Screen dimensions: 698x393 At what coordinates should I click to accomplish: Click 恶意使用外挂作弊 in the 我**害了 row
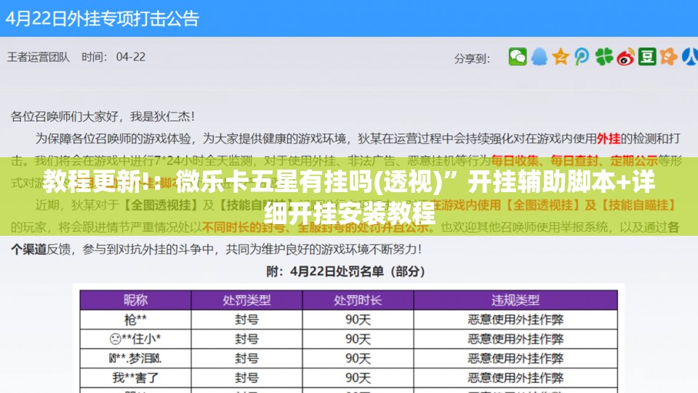click(x=516, y=378)
